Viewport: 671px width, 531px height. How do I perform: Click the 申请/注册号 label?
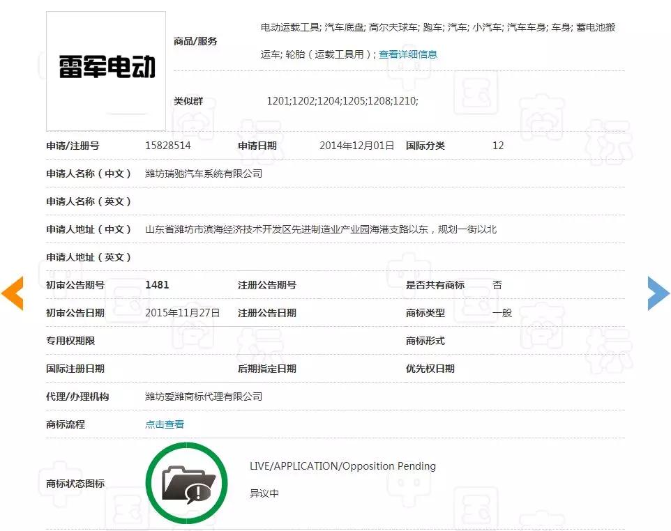pos(73,146)
